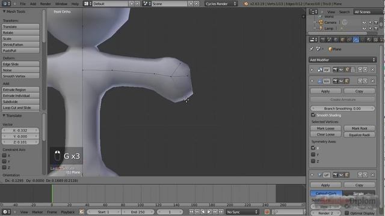Click the timeline record keyframe button
The height and width of the screenshot is (216, 385).
click(x=267, y=212)
